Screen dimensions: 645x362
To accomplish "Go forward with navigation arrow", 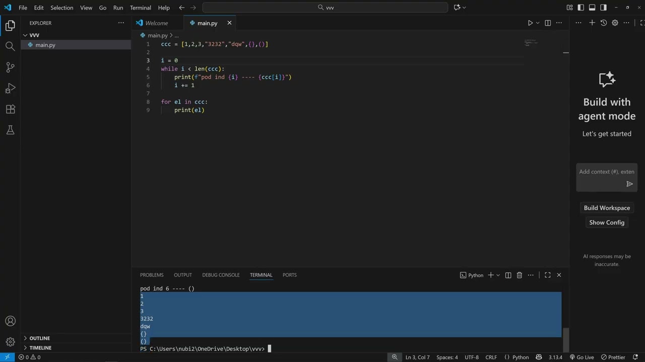I will coord(193,8).
